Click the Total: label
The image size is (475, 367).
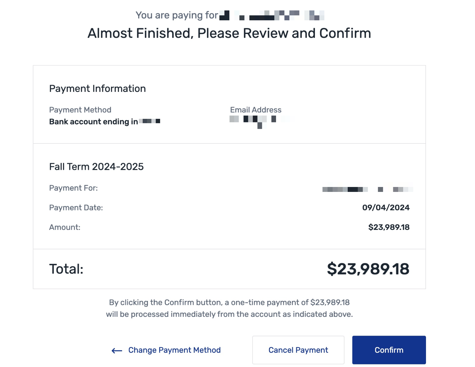click(66, 269)
